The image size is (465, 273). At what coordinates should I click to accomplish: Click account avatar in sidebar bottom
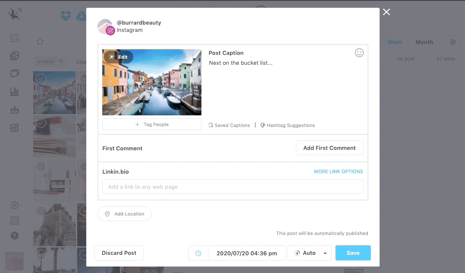point(15,261)
